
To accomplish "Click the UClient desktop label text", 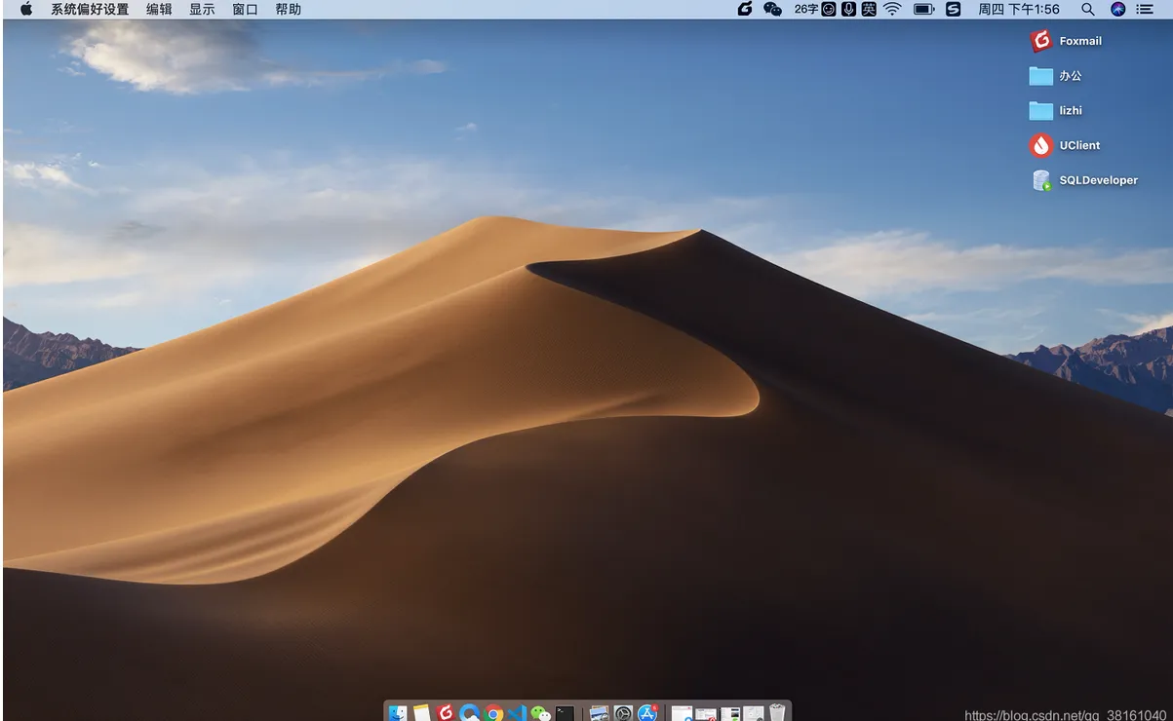I will coord(1079,145).
